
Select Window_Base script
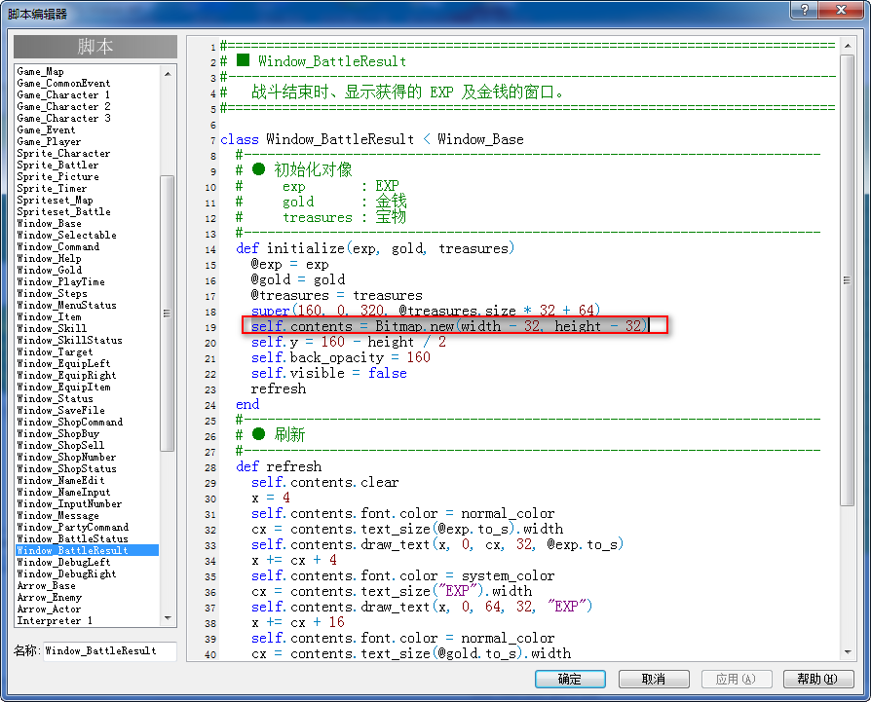point(50,223)
